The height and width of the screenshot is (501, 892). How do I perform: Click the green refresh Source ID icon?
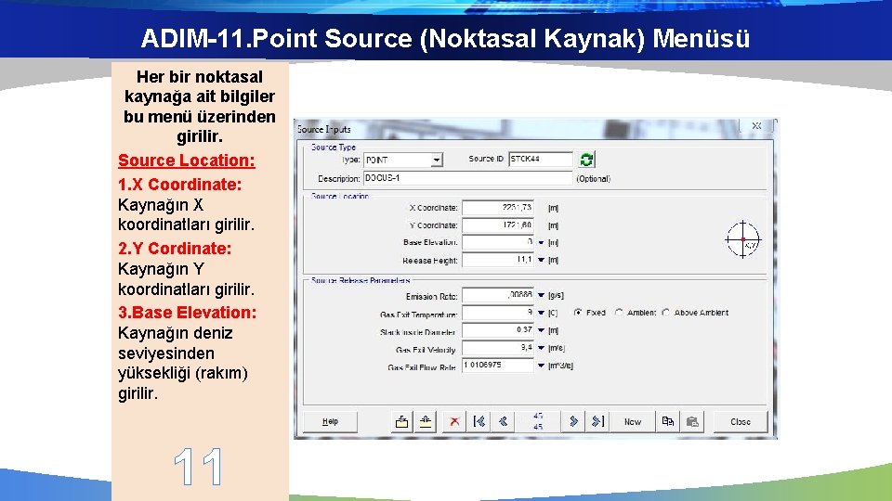click(586, 160)
